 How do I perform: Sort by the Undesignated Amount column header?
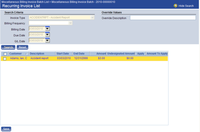(121, 54)
